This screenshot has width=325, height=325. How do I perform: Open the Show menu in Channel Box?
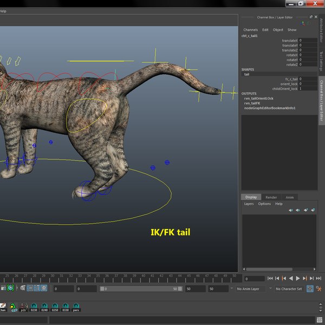coord(292,30)
